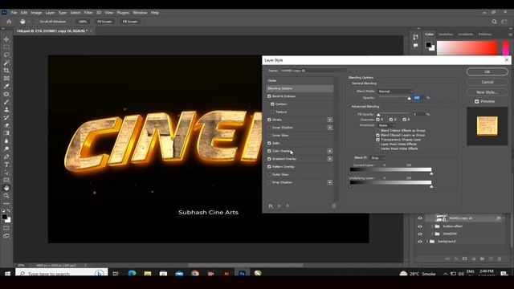The height and width of the screenshot is (289, 514).
Task: Select the Dodge tool
Action: pyautogui.click(x=6, y=149)
